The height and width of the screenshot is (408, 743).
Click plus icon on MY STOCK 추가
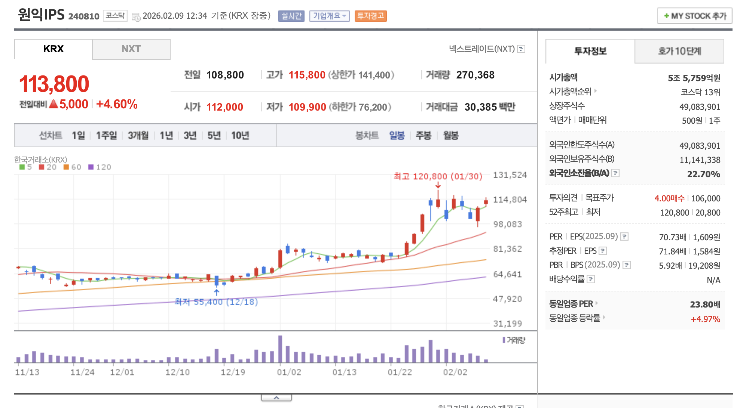coord(666,16)
